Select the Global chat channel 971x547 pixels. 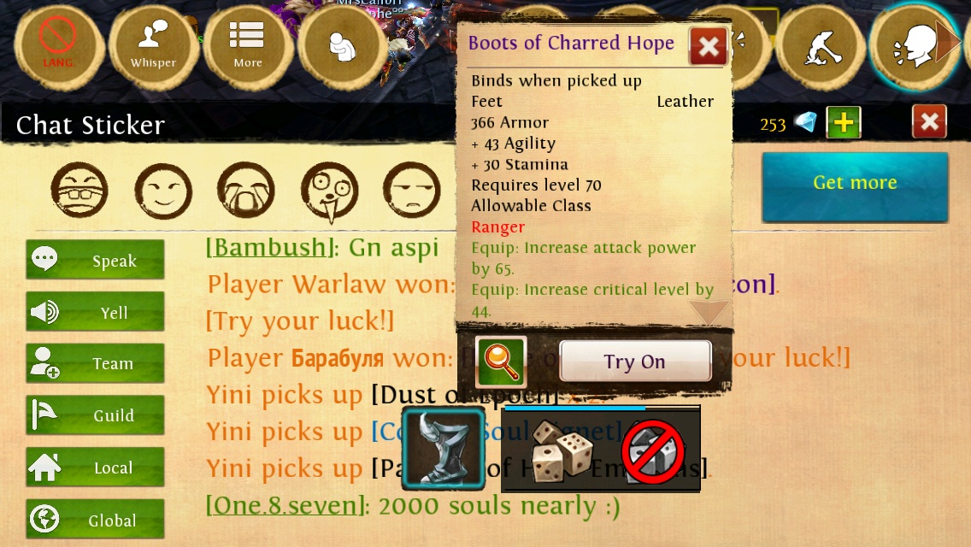[x=96, y=519]
